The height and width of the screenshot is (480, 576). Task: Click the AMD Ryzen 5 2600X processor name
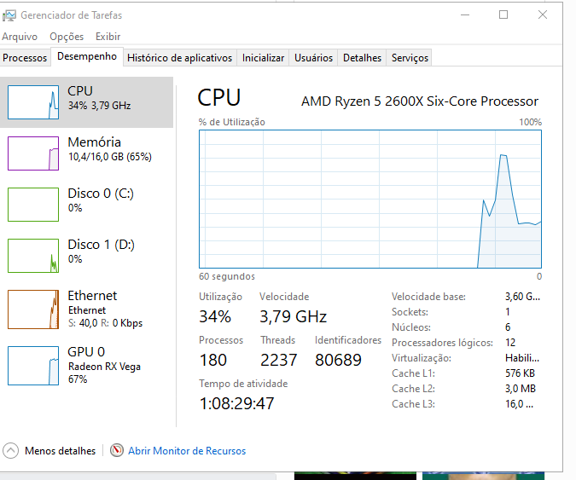pyautogui.click(x=420, y=101)
